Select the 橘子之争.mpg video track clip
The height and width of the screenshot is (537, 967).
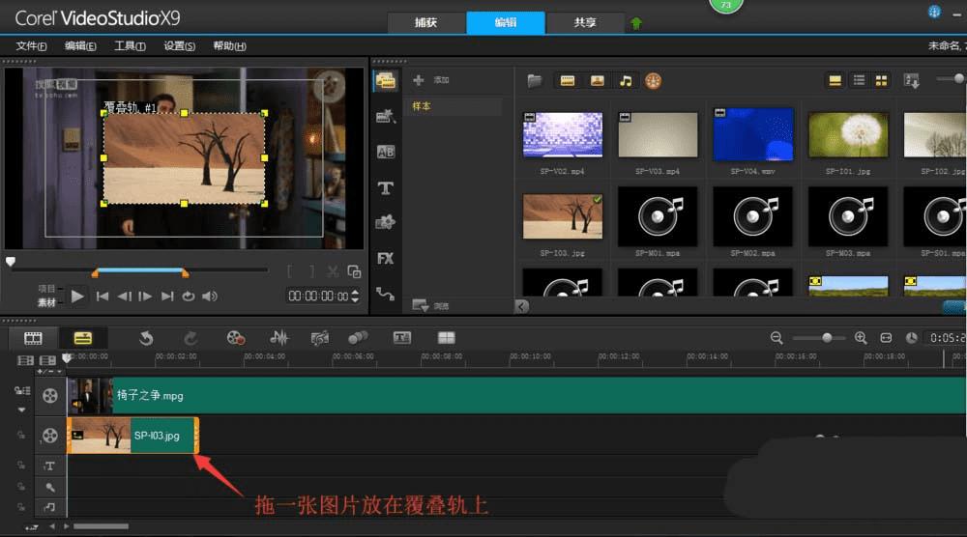(x=516, y=395)
